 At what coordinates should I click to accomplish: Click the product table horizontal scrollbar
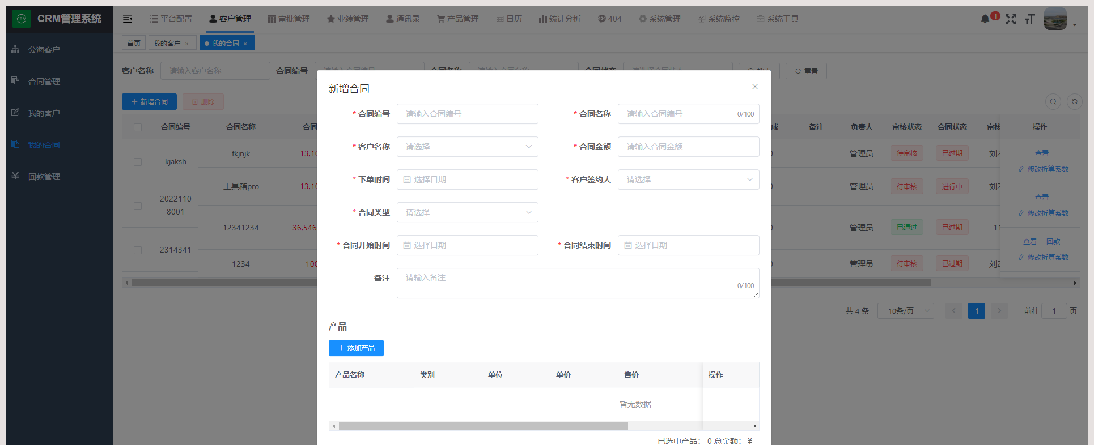(x=483, y=426)
